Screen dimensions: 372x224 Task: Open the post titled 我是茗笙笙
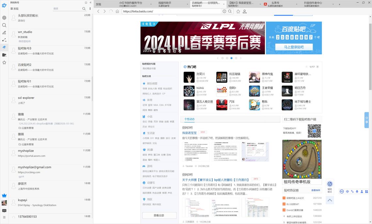(189, 133)
